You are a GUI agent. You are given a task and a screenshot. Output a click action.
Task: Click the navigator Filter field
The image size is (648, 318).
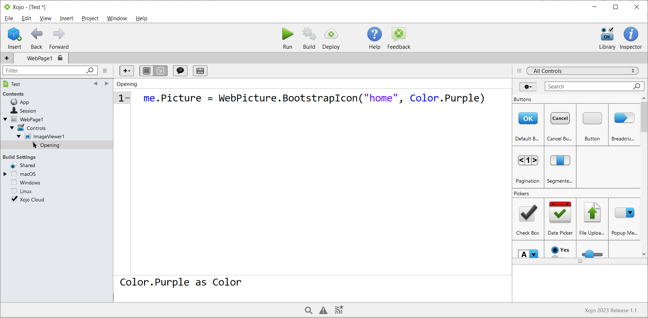pyautogui.click(x=50, y=71)
